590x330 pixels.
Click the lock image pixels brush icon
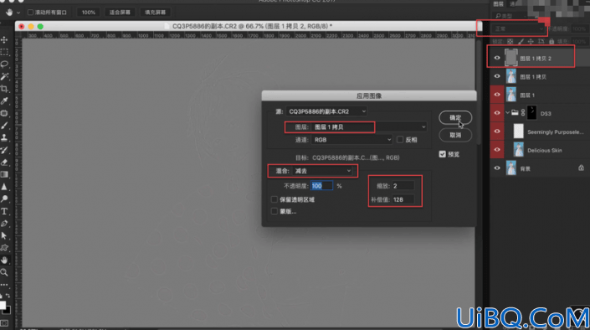[x=521, y=41]
